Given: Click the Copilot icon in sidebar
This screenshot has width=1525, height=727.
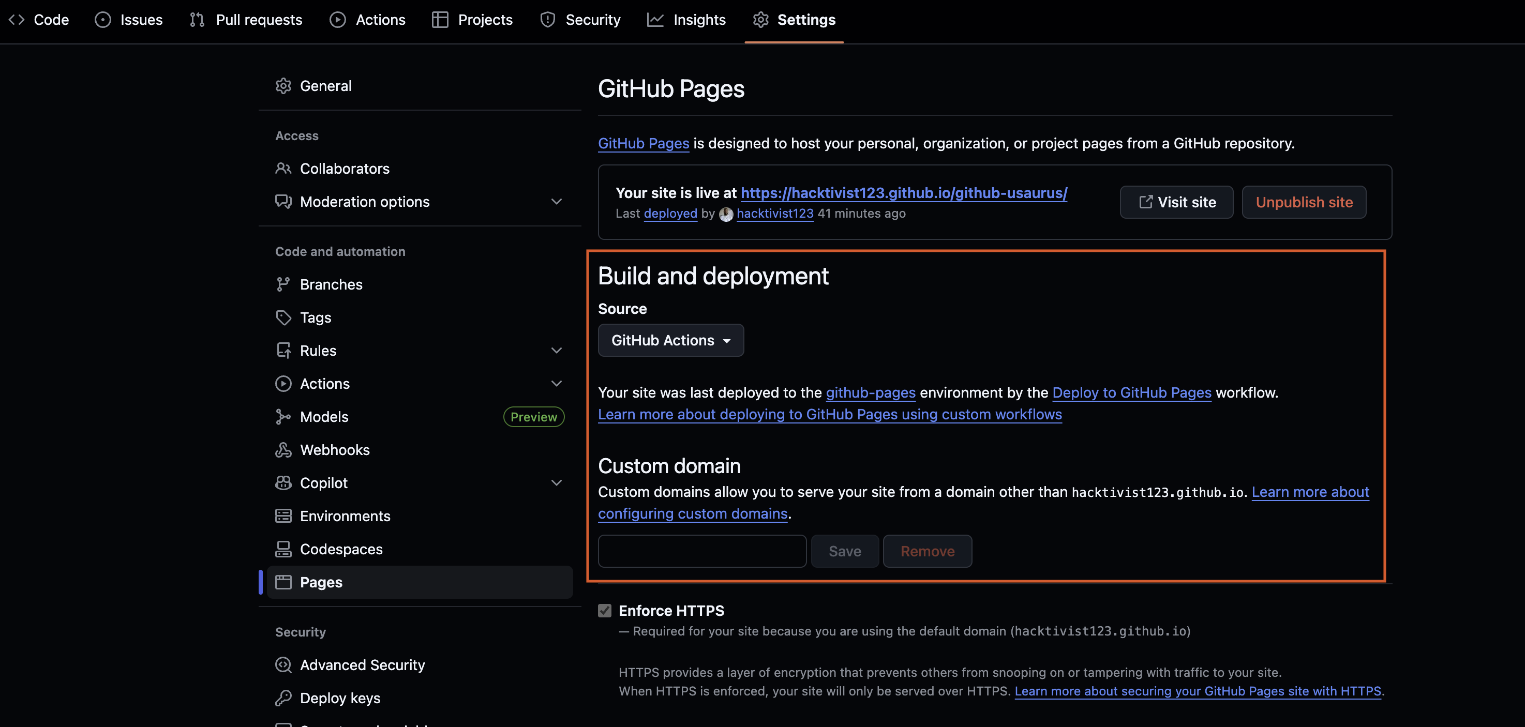Looking at the screenshot, I should click(x=283, y=483).
